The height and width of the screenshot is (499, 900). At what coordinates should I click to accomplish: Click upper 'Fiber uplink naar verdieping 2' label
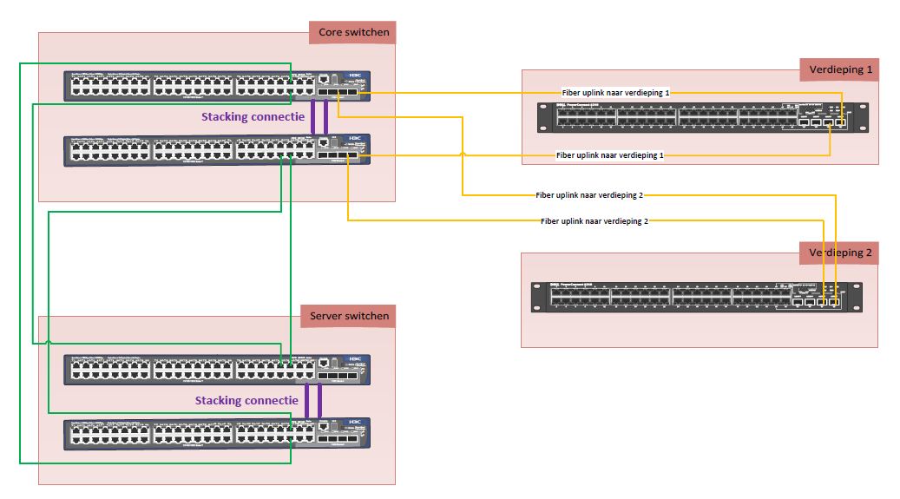(589, 195)
